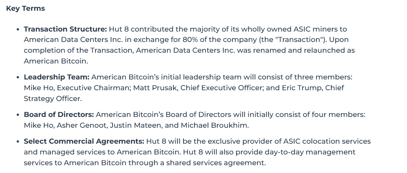Click the bullet before Board of Directors
Screen dimensions: 407x173
click(x=18, y=115)
